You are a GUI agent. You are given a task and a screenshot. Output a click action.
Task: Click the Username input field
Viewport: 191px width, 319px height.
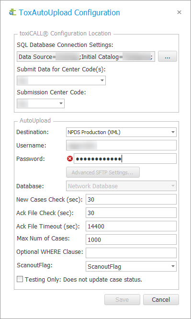[121, 145]
